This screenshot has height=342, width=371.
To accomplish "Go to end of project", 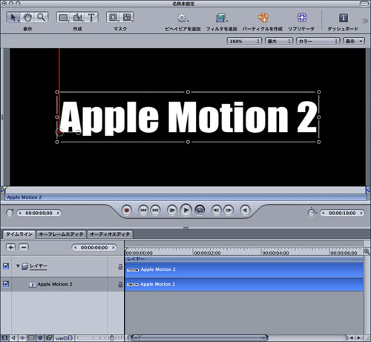I will 155,210.
